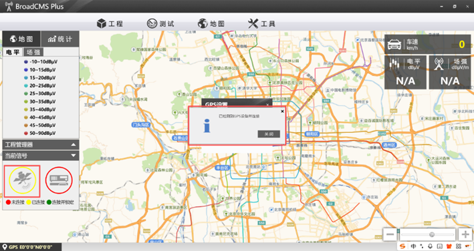Image resolution: width=474 pixels, height=251 pixels.
Task: Click the 电平 level meter icon
Action: pyautogui.click(x=395, y=64)
